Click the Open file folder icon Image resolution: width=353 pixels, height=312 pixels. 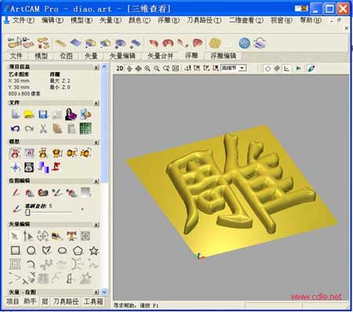click(29, 114)
